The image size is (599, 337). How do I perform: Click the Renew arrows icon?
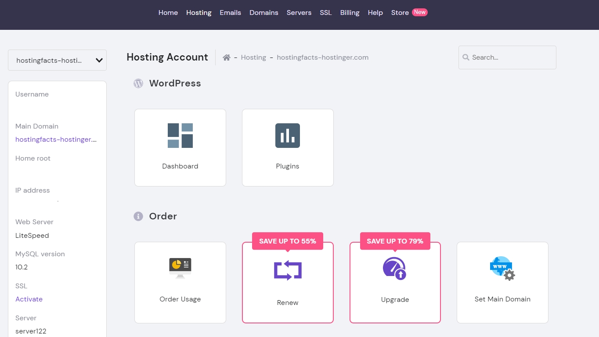(x=288, y=271)
